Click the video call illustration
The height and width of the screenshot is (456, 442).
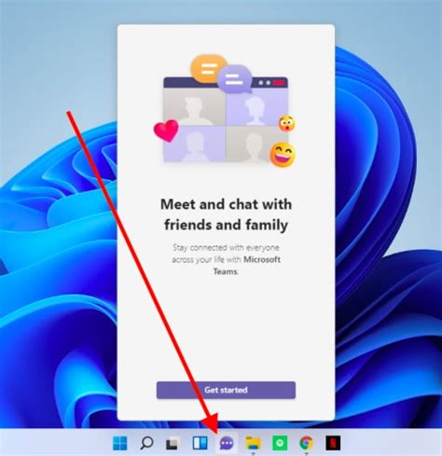(225, 111)
